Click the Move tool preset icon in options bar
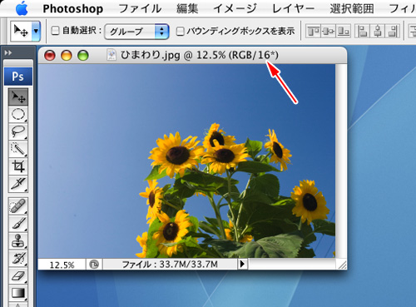 22,31
